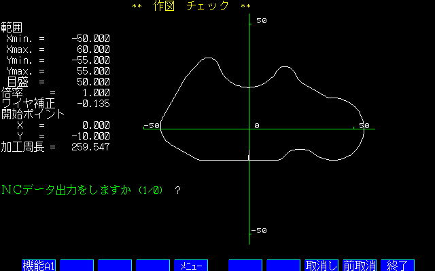Click the NCデータ出力をしますか prompt

(x=82, y=190)
